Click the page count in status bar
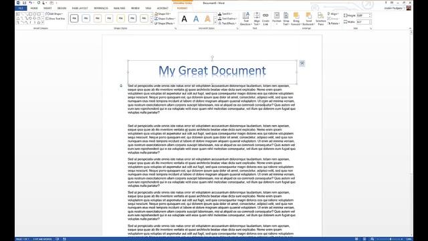428x241 pixels. tap(23, 239)
